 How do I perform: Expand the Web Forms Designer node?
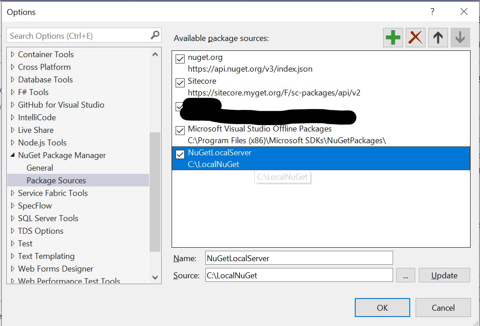[x=13, y=268]
